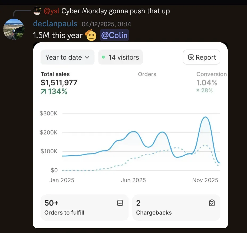Click the @Colin mention

point(114,35)
